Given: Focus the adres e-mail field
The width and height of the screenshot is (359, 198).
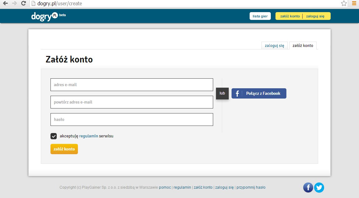Looking at the screenshot, I should (x=132, y=85).
